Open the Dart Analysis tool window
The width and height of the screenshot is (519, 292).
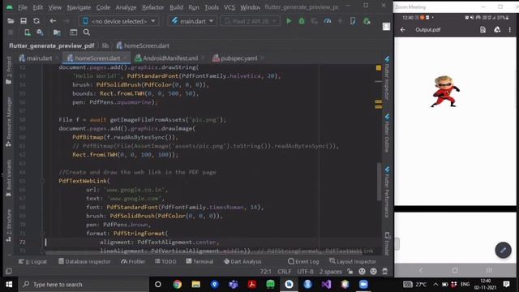(x=242, y=261)
